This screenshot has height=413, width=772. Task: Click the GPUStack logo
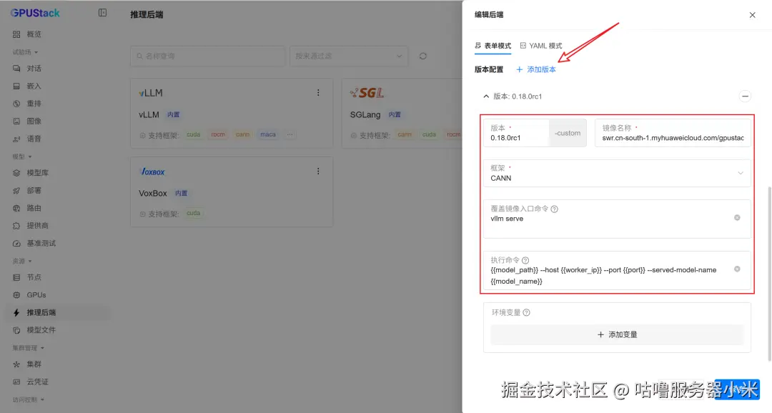click(x=35, y=14)
